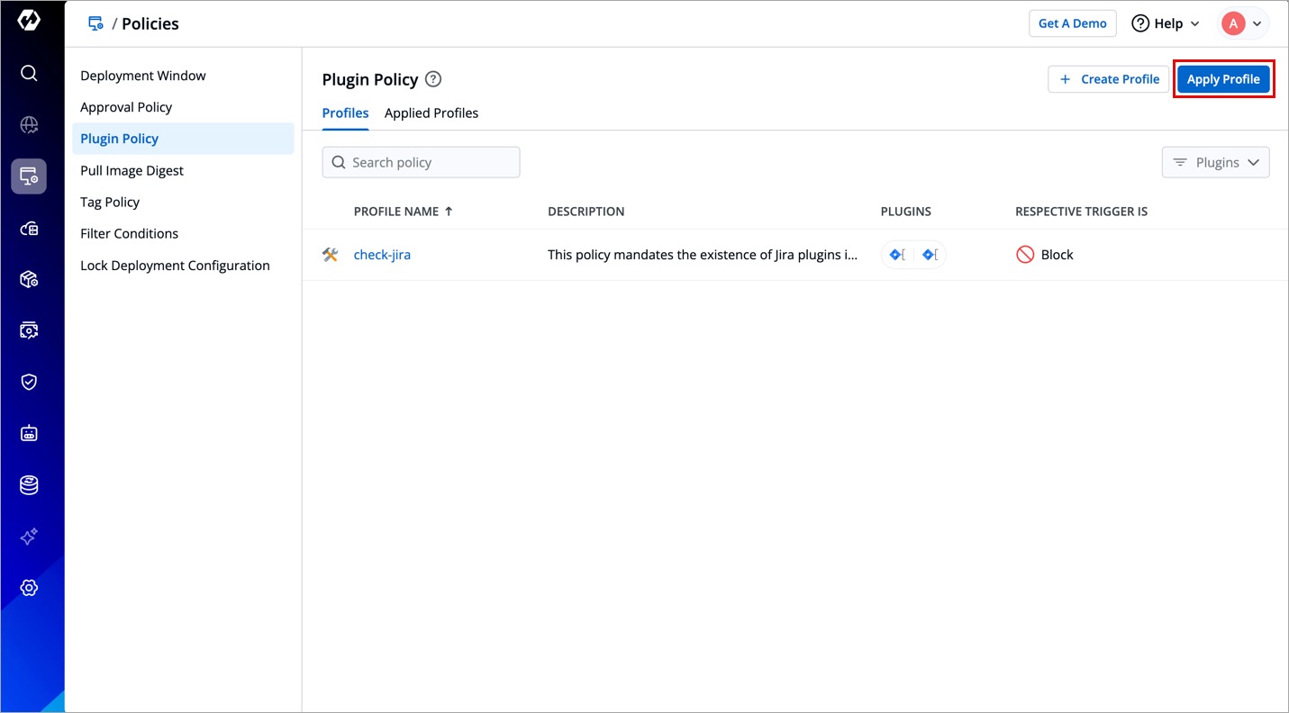This screenshot has height=713, width=1289.
Task: Click the globe icon in sidebar
Action: coord(29,125)
